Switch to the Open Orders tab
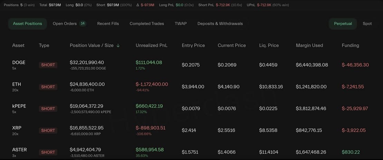The height and width of the screenshot is (160, 383). point(65,23)
